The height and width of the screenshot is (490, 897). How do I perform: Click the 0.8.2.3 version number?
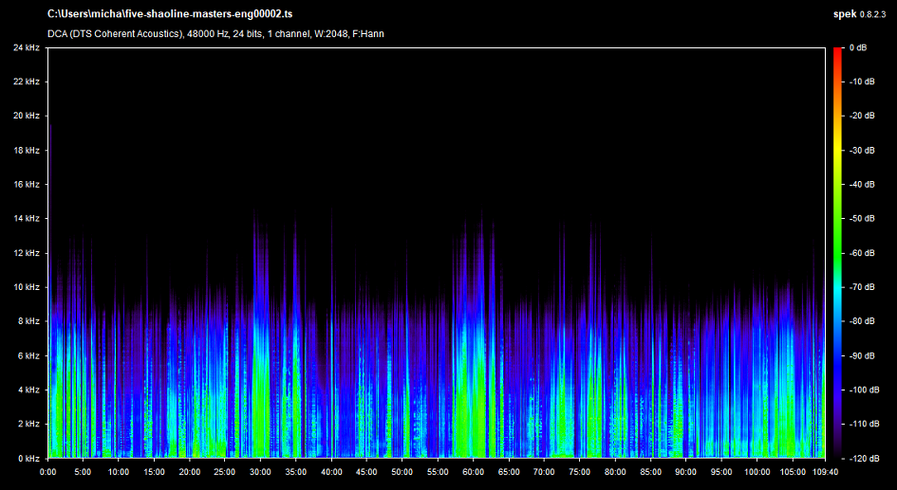pos(873,15)
